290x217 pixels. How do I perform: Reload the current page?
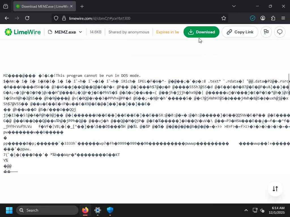(x=27, y=18)
